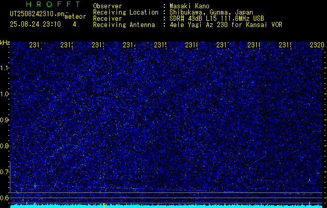Click time marker 2318
The height and width of the screenshot is (208, 327).
coord(254,45)
